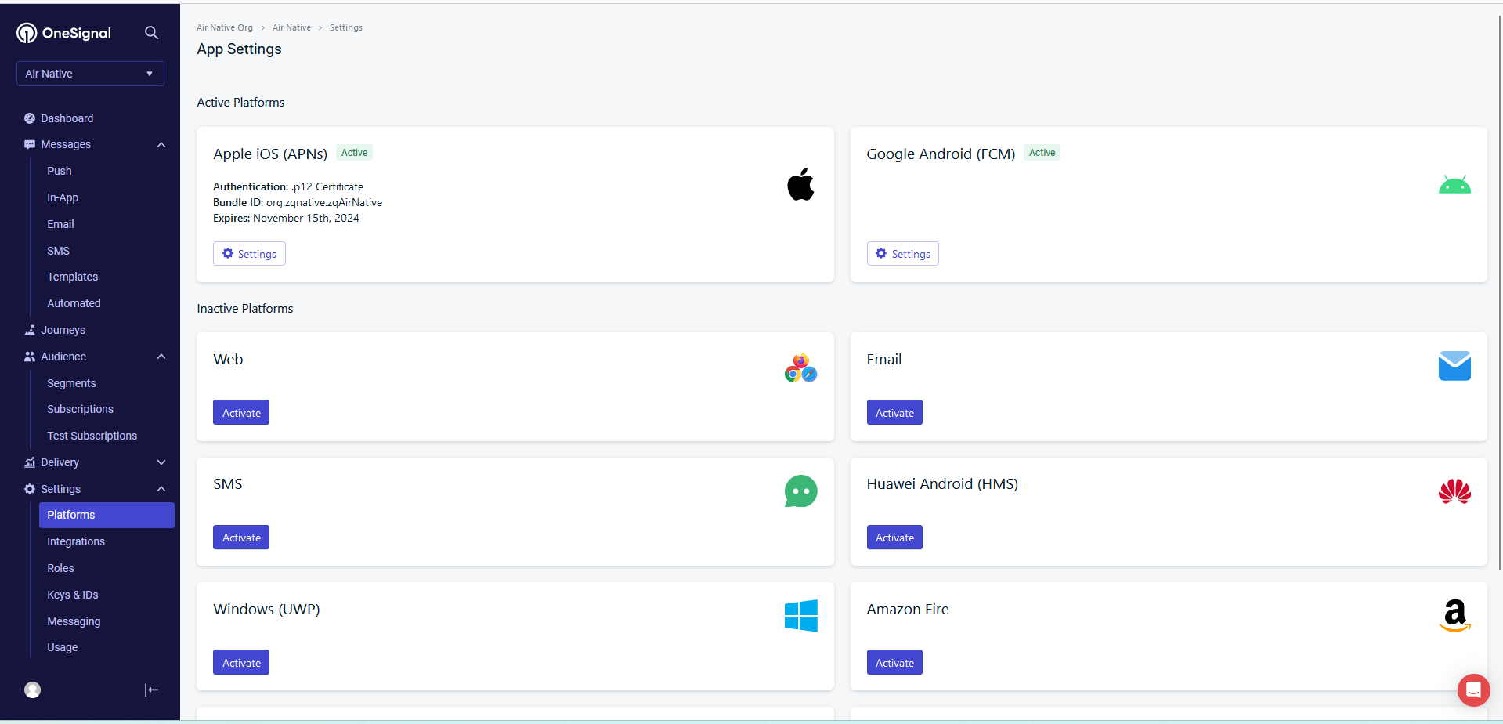Select Platforms in sidebar
Screen dimensions: 1503x724
[107, 515]
